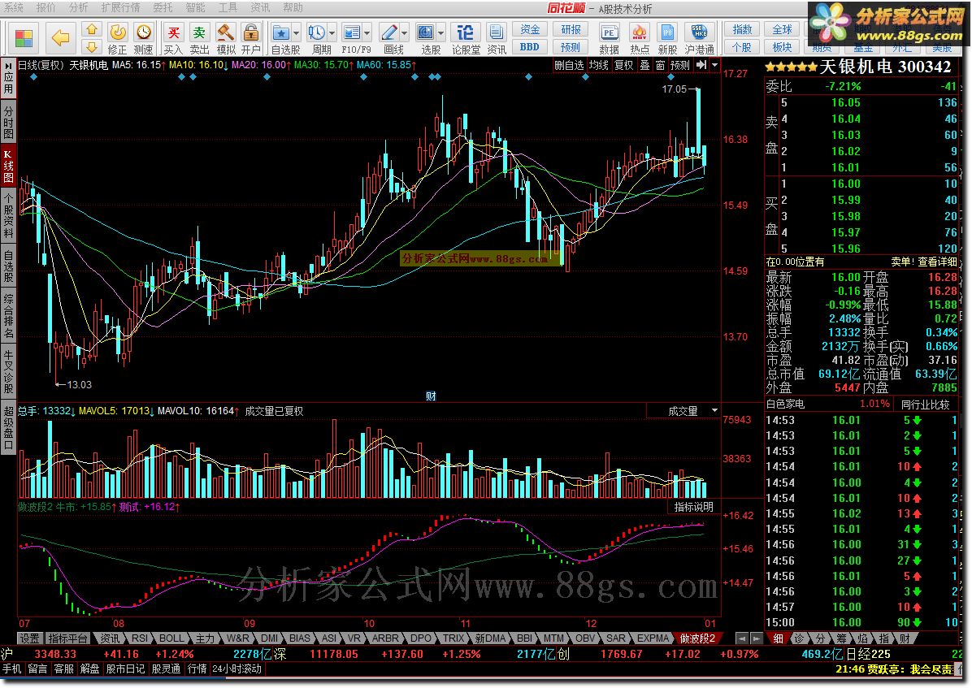The height and width of the screenshot is (688, 972).
Task: Click the 查看详细 link
Action: [x=937, y=262]
